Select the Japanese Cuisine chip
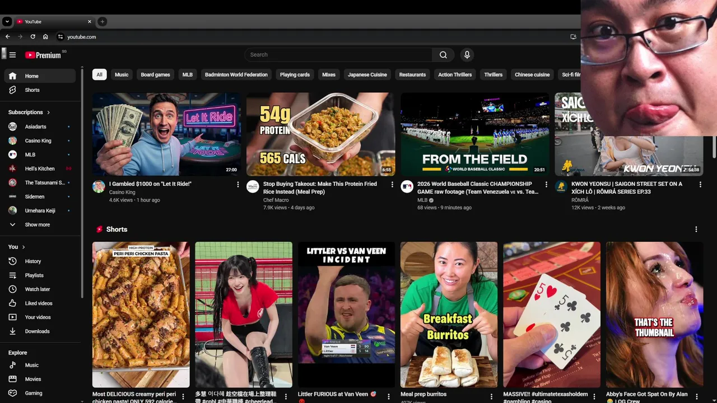 [x=367, y=74]
